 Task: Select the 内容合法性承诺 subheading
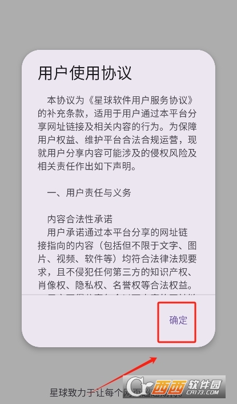coord(80,219)
